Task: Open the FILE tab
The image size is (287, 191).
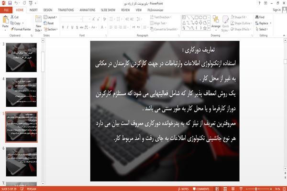Action: coord(6,10)
